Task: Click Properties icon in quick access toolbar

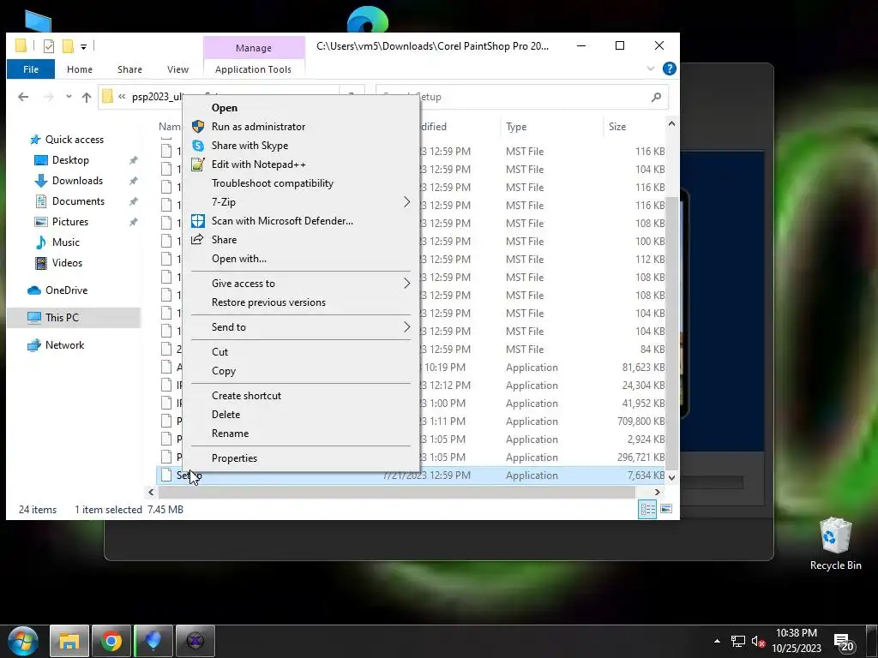Action: pyautogui.click(x=49, y=46)
